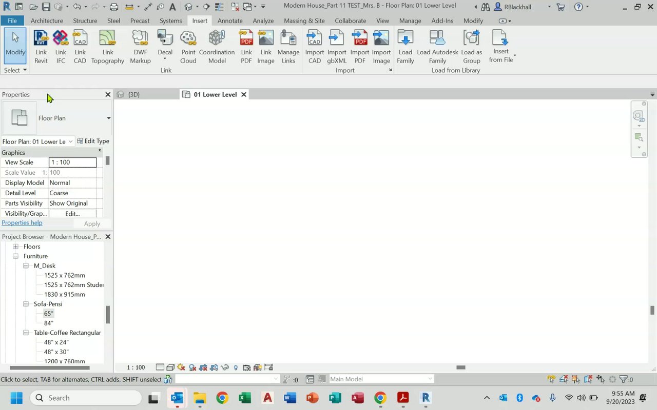
Task: Click the binoculars search icon
Action: point(485,7)
